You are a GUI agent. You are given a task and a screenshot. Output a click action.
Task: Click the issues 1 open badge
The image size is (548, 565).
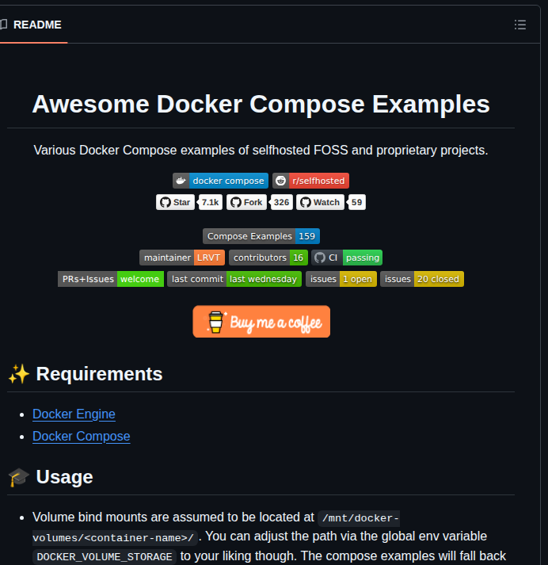click(x=341, y=279)
